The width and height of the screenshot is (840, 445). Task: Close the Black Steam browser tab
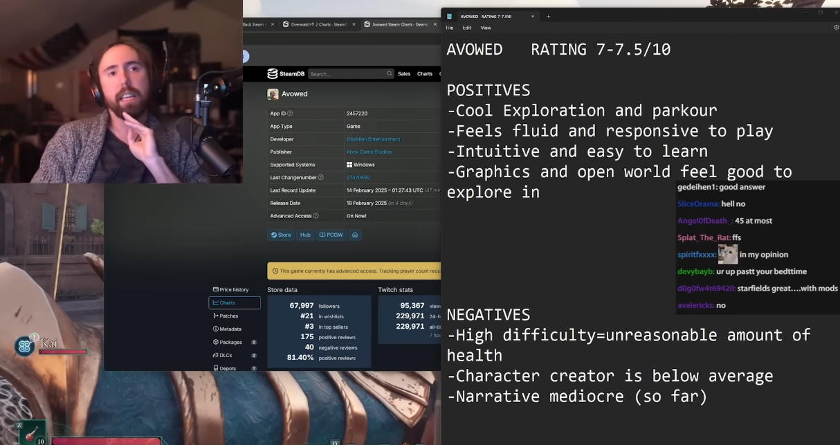tap(272, 24)
